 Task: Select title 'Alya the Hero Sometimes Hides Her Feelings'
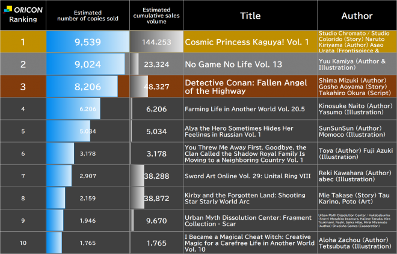coord(239,131)
